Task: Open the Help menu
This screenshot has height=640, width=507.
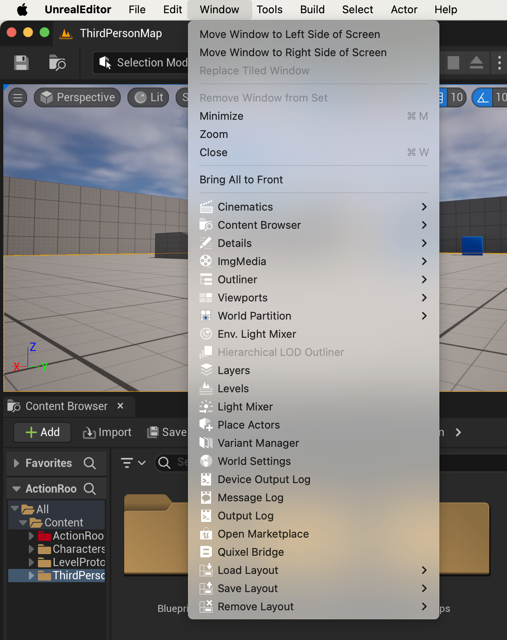Action: click(x=446, y=9)
